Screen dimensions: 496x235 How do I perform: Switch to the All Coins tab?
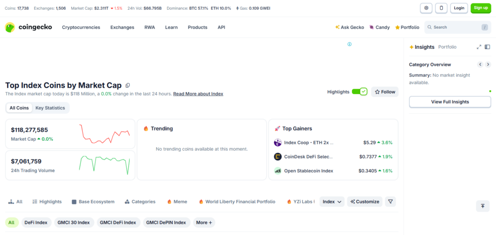click(x=19, y=108)
